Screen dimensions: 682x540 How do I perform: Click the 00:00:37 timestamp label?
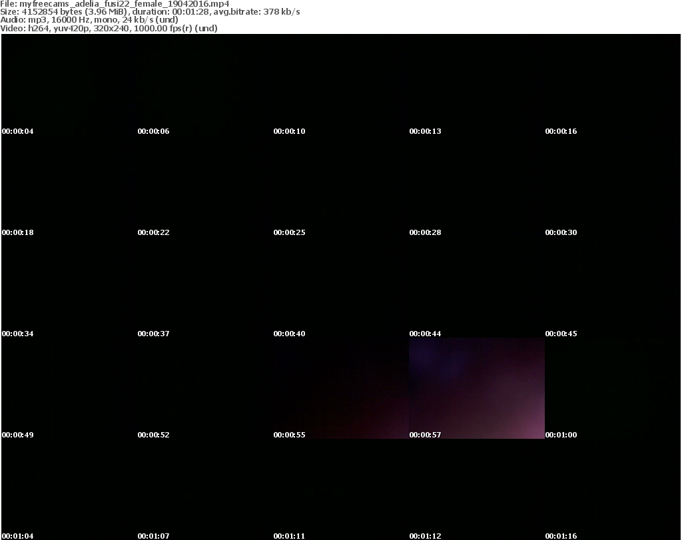154,334
